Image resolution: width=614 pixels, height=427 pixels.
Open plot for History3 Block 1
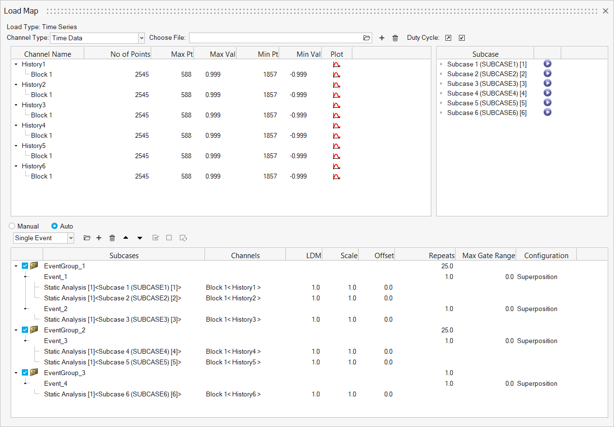[x=336, y=115]
